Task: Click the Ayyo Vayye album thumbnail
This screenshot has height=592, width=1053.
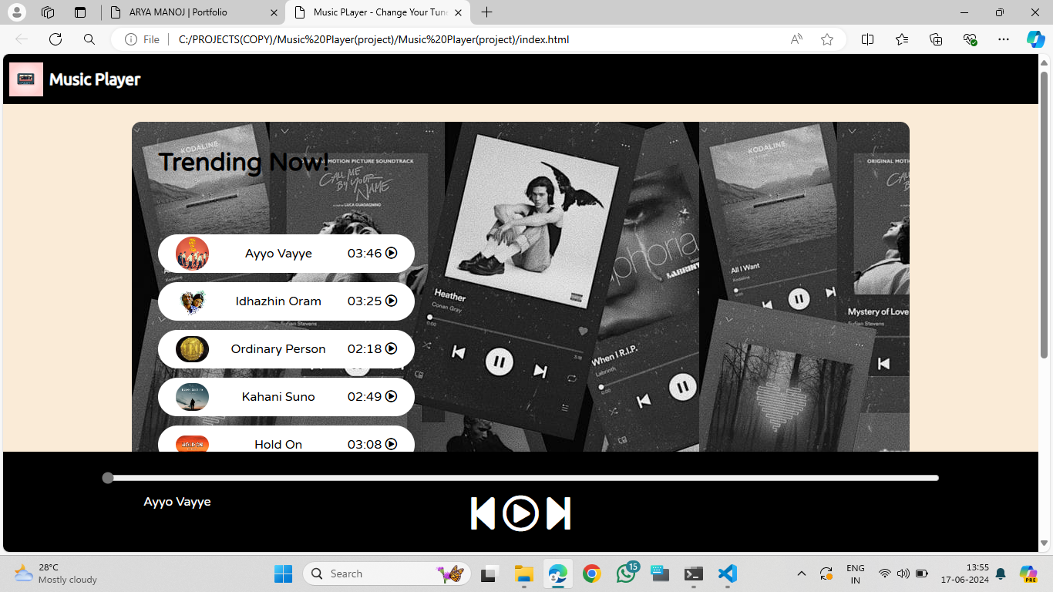Action: [192, 254]
